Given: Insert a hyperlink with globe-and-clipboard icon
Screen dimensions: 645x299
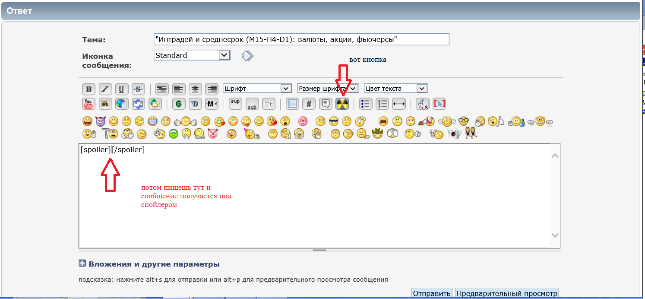Looking at the screenshot, I should coord(121,104).
